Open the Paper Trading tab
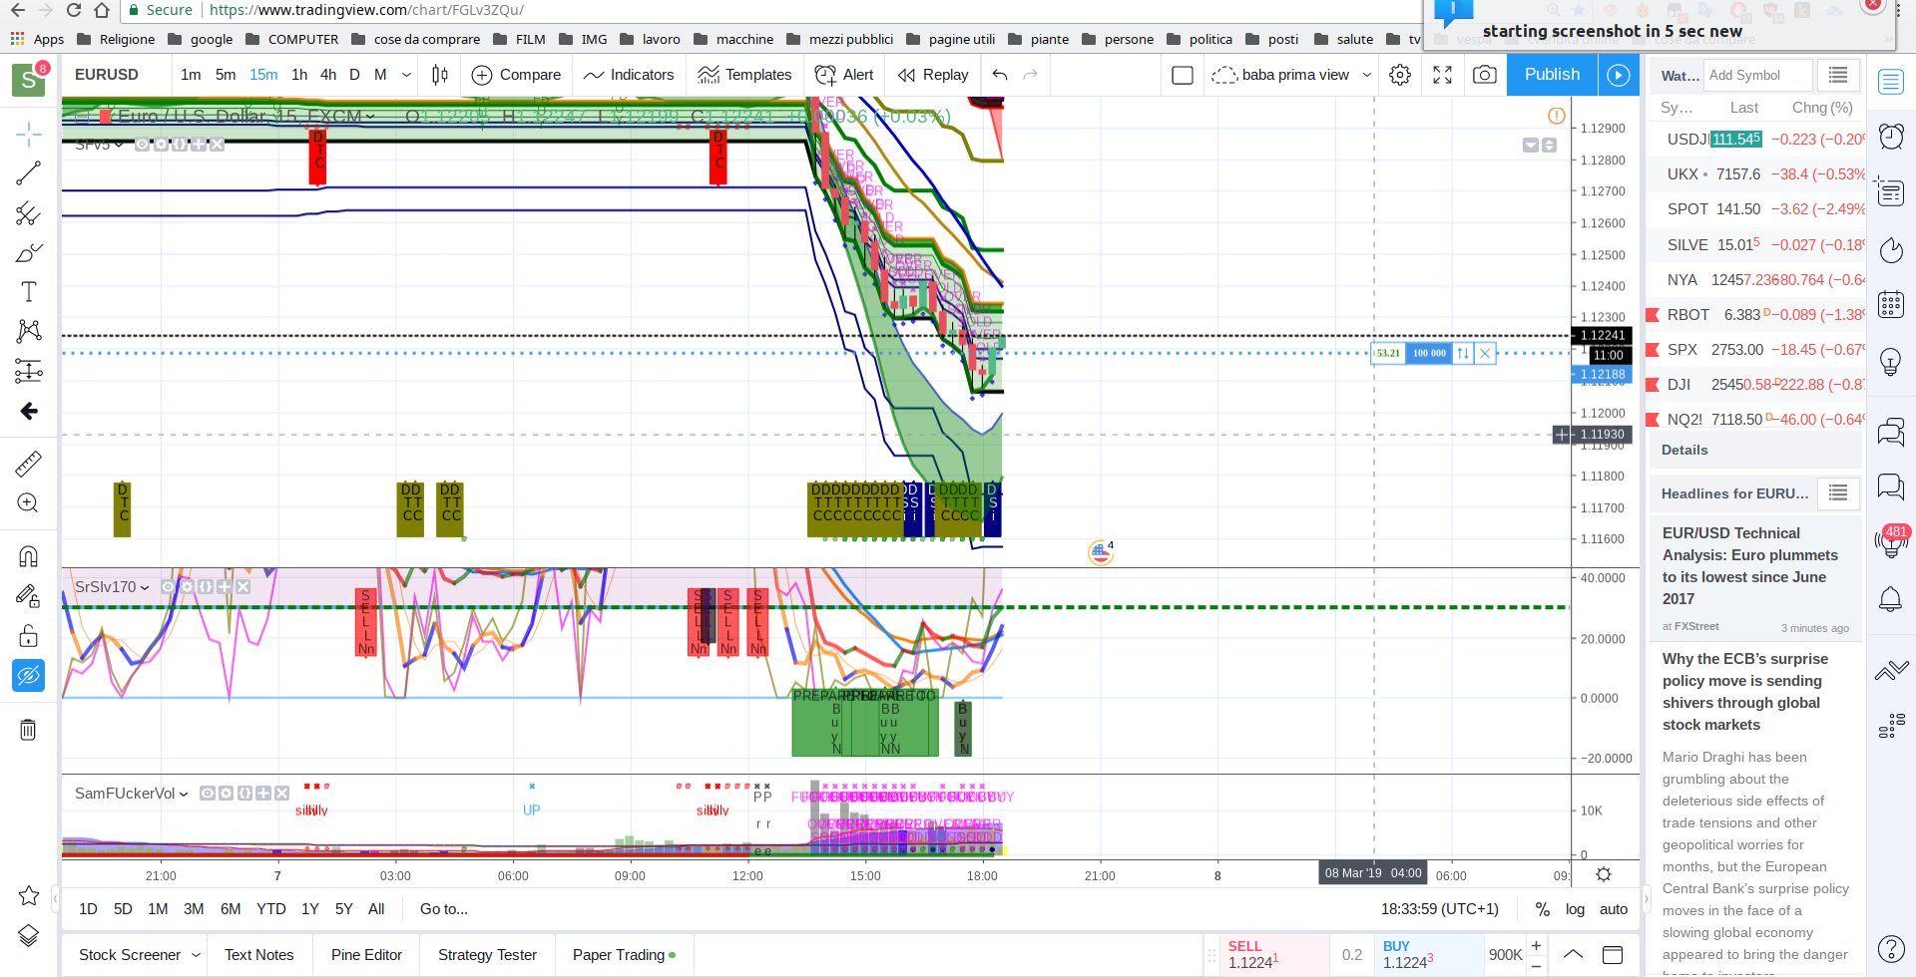1916x977 pixels. 624,955
